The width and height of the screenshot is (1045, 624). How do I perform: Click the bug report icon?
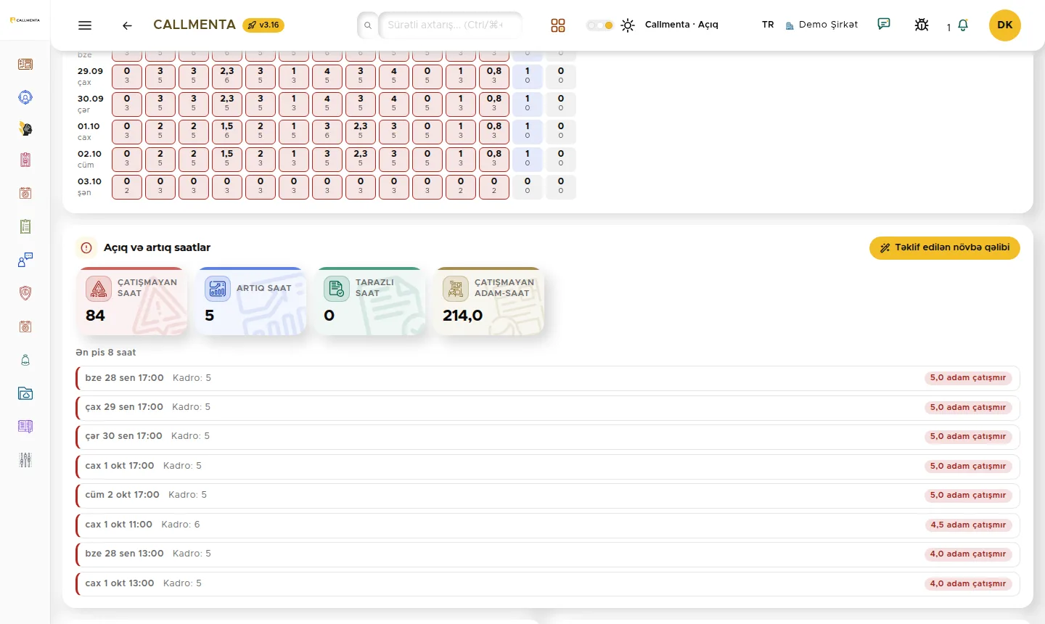coord(922,25)
